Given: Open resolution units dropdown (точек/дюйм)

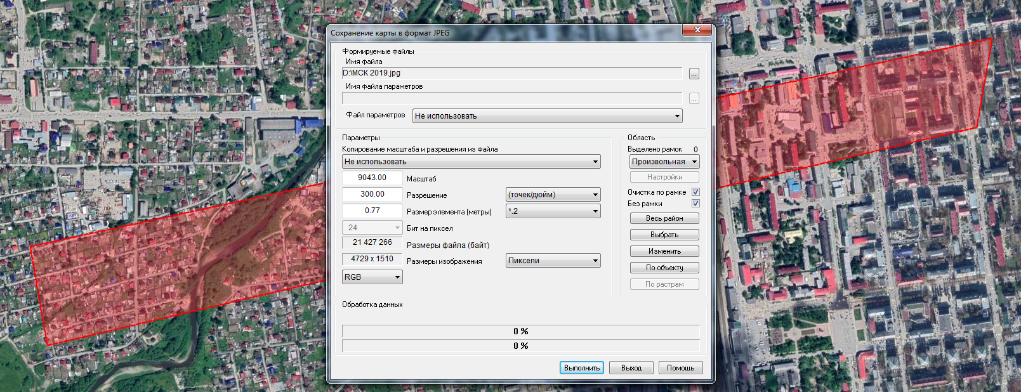Looking at the screenshot, I should (553, 195).
